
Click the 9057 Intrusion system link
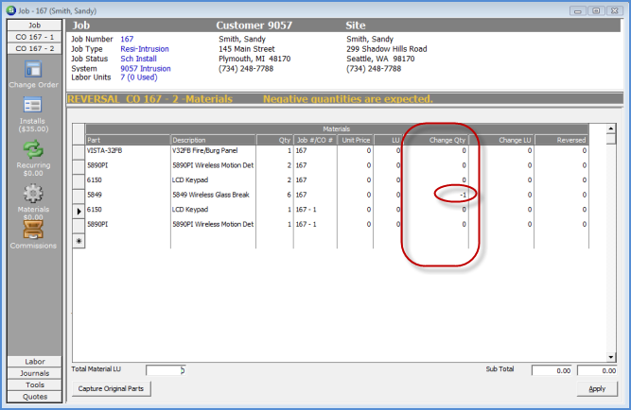(146, 68)
